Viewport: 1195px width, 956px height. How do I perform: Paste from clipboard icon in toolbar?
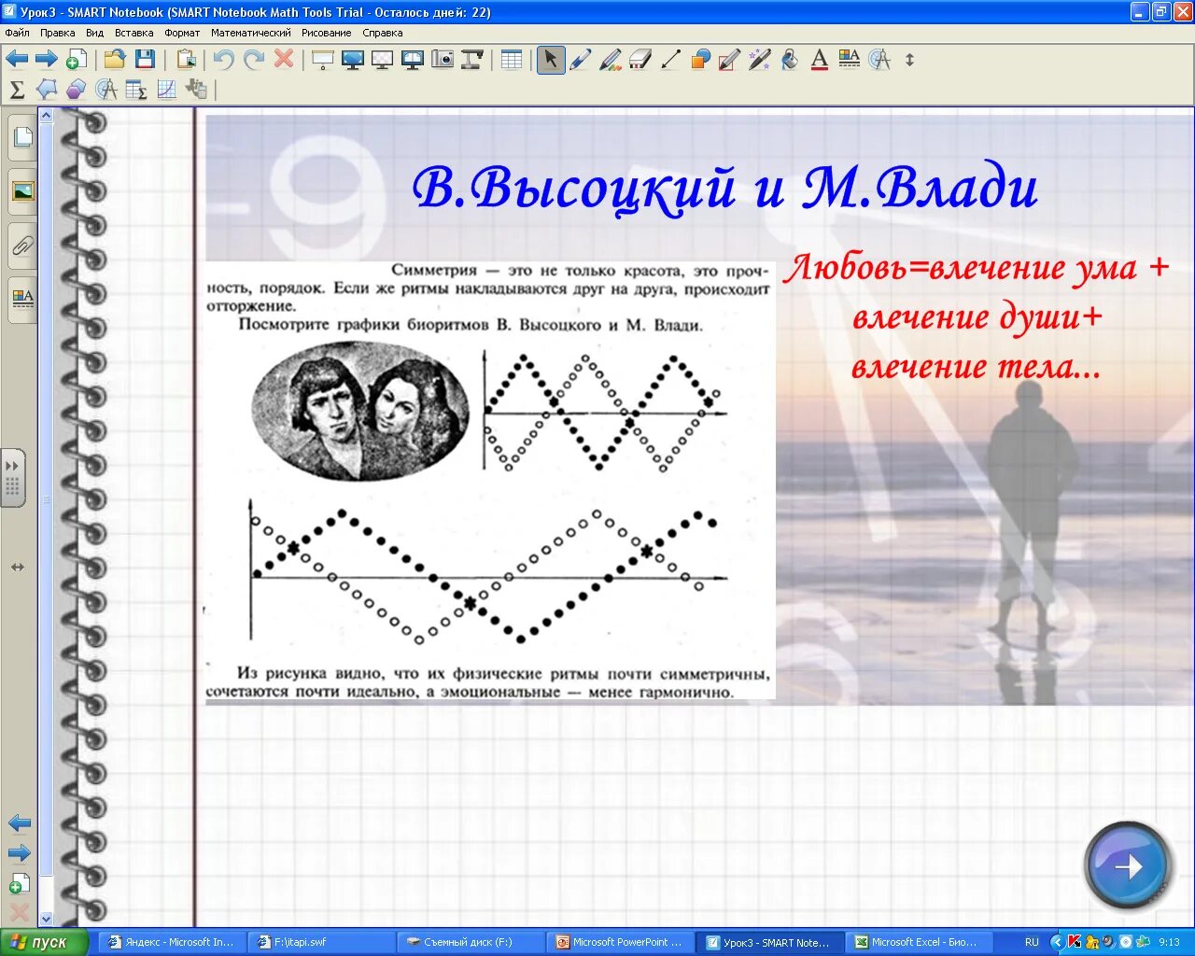pyautogui.click(x=186, y=60)
